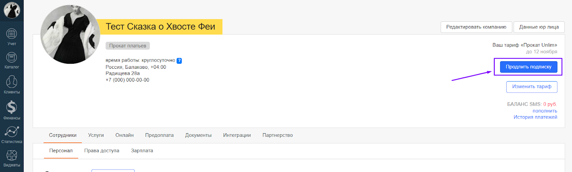Click Редактировать компанию button
572x172 pixels.
click(x=476, y=27)
